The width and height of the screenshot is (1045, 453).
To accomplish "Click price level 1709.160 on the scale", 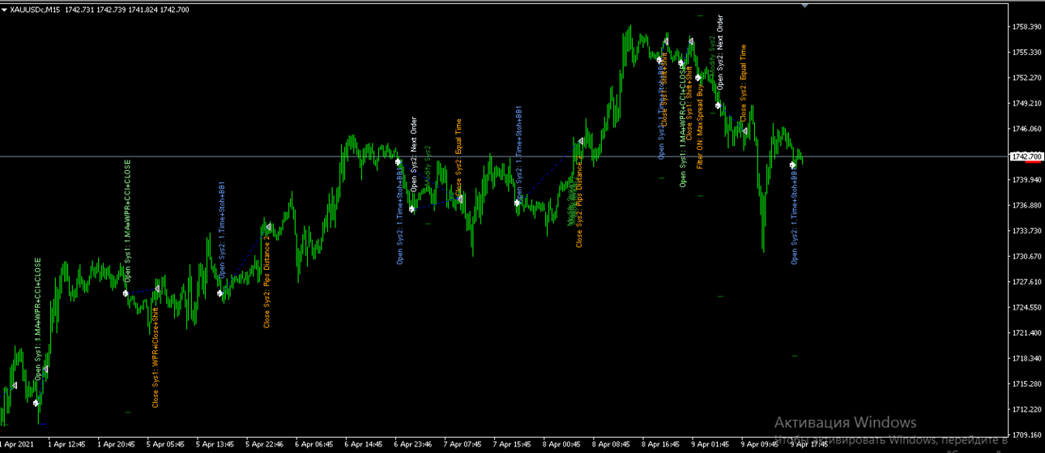I will (x=1026, y=435).
